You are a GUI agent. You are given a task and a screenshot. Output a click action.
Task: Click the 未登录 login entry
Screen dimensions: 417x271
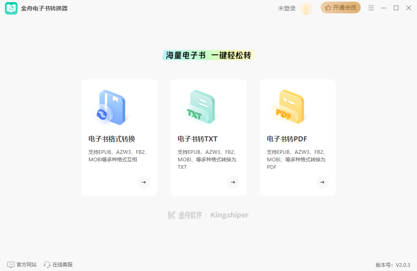pyautogui.click(x=286, y=8)
